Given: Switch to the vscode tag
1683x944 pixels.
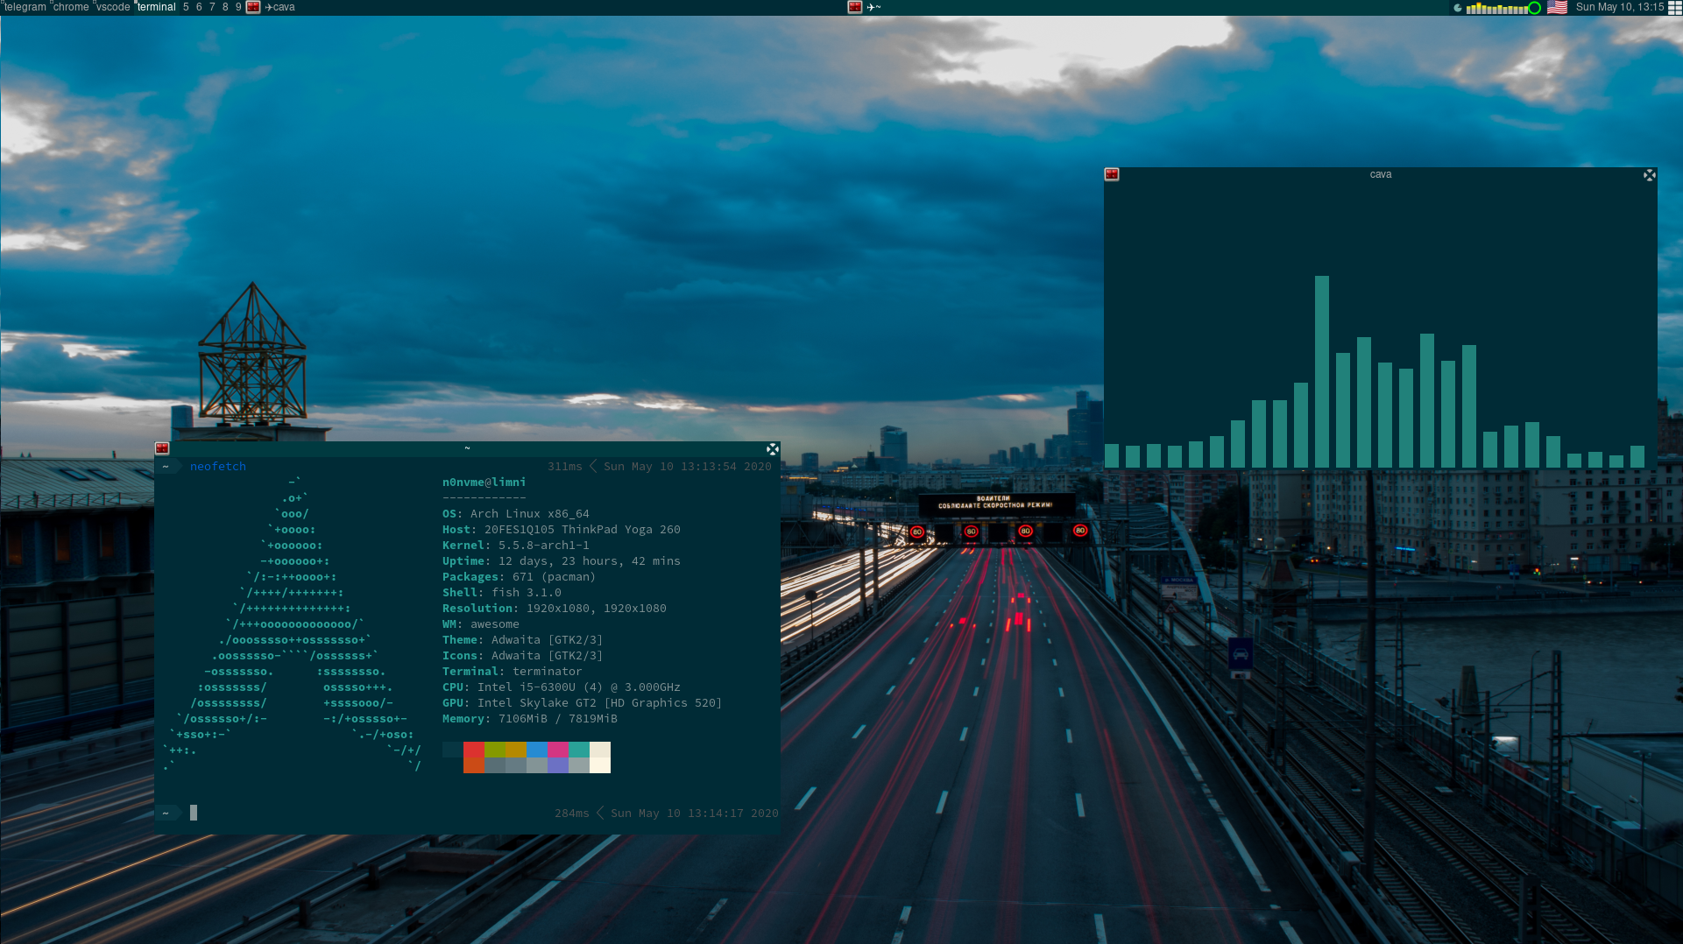Looking at the screenshot, I should pyautogui.click(x=113, y=7).
